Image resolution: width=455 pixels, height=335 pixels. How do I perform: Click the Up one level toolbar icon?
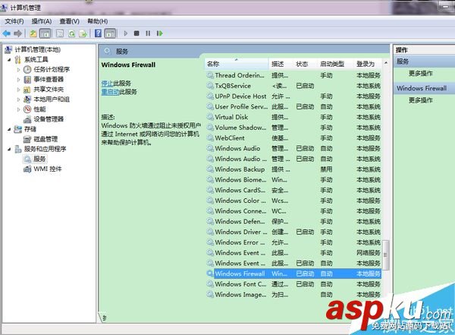pos(33,33)
